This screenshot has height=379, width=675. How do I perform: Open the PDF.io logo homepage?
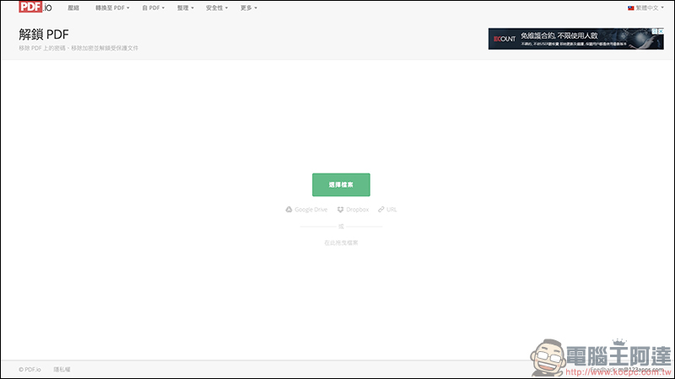pos(35,7)
